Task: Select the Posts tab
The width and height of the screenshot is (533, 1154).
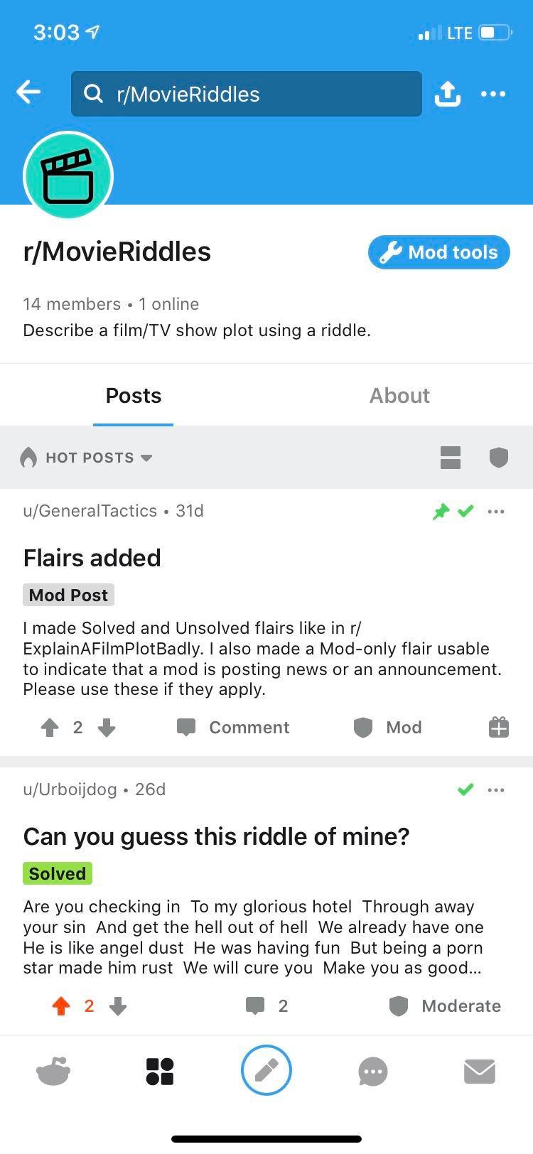Action: click(133, 395)
